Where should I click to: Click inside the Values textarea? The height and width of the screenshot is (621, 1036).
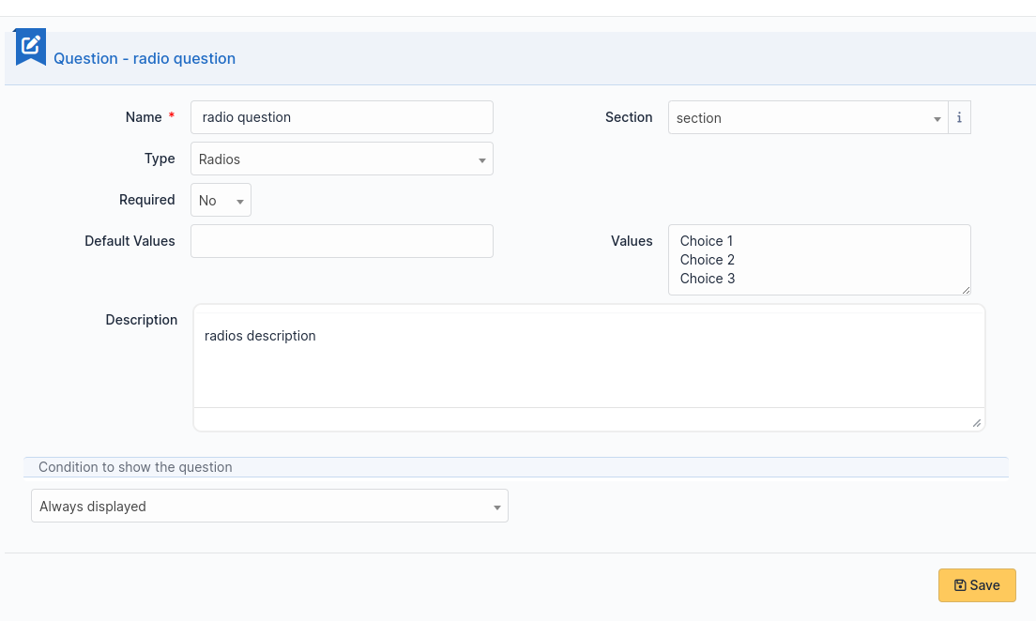pos(818,260)
